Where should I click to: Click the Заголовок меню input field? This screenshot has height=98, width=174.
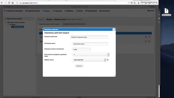(90, 44)
